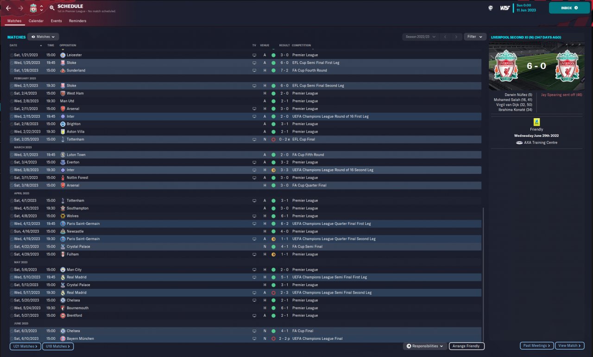Go to the previous season with the left chevron

tap(445, 37)
